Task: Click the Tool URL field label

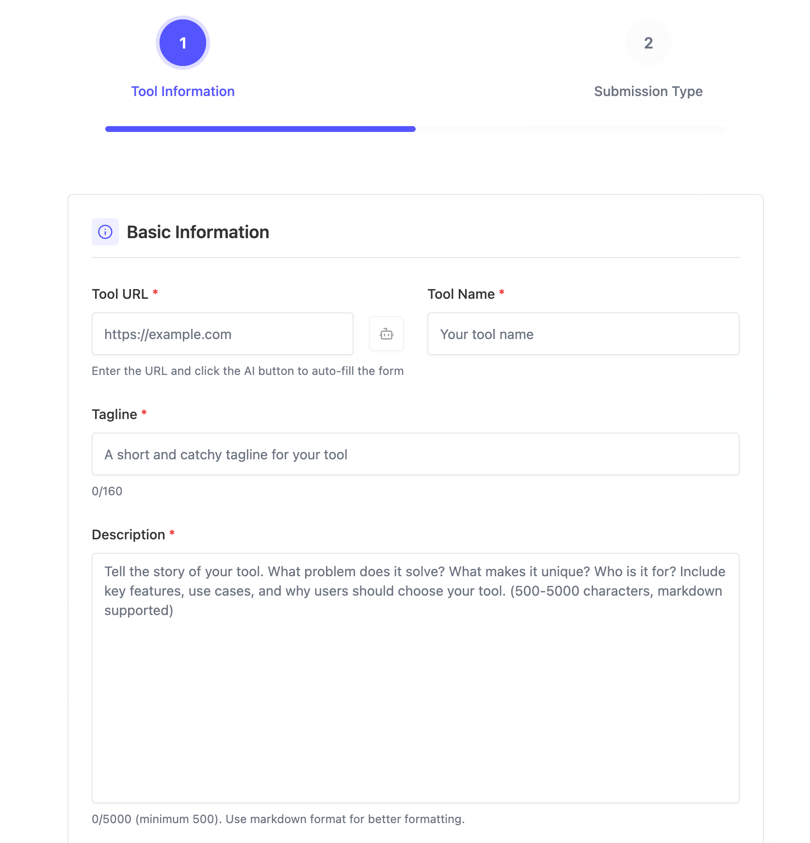Action: pos(120,294)
